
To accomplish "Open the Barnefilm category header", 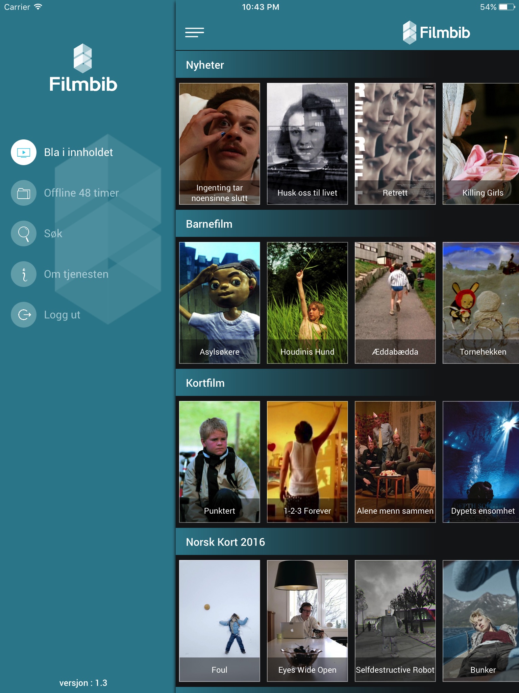I will tap(347, 224).
